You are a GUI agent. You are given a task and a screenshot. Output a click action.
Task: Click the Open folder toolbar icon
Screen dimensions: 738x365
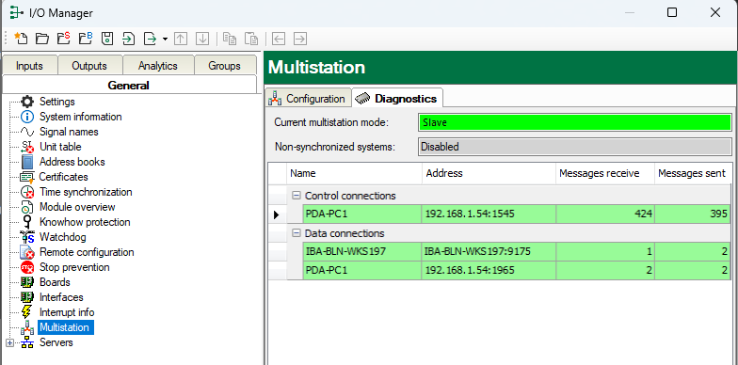click(42, 39)
